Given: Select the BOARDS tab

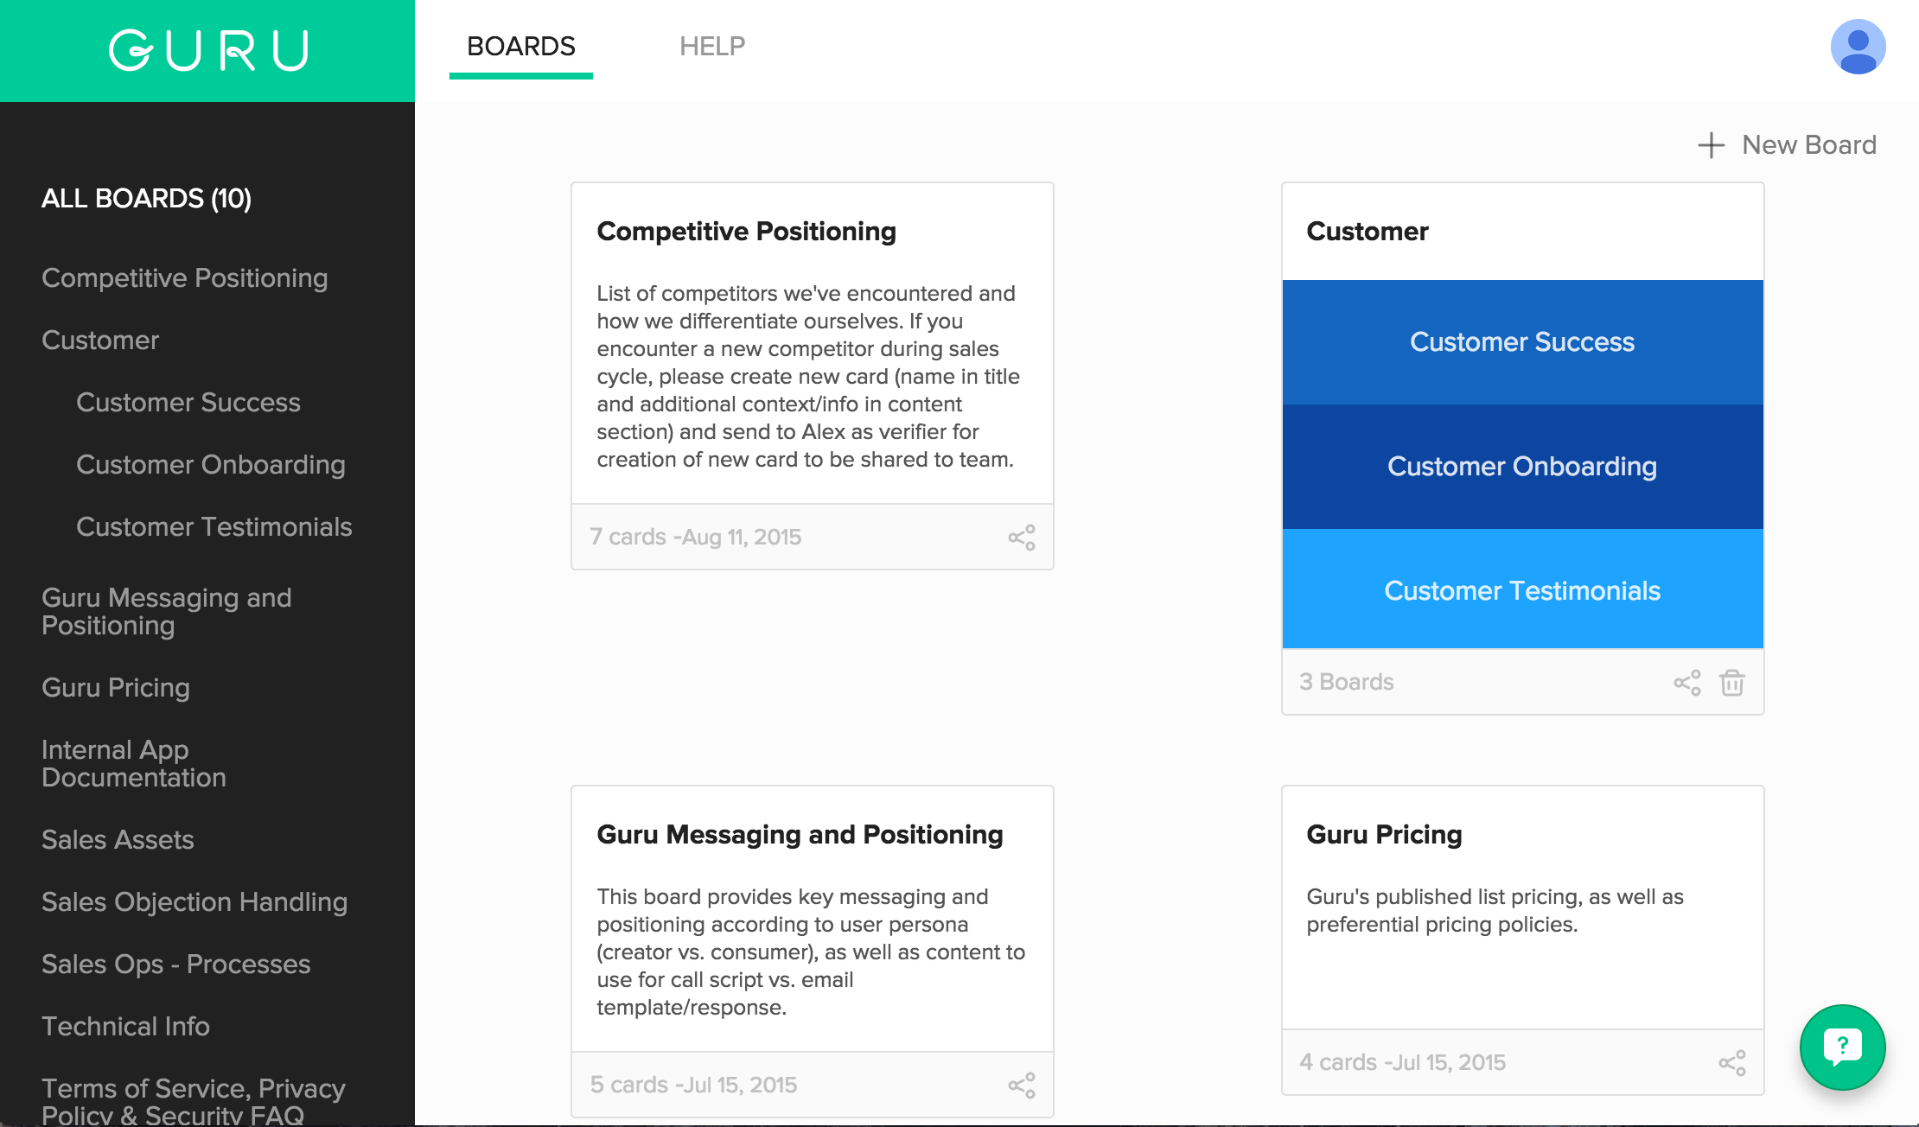Looking at the screenshot, I should pyautogui.click(x=520, y=46).
